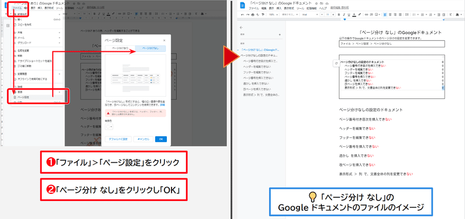This screenshot has width=465, height=219.
Task: Open the 詳細 link in the ページ設定 dialog
Action: coord(163,105)
